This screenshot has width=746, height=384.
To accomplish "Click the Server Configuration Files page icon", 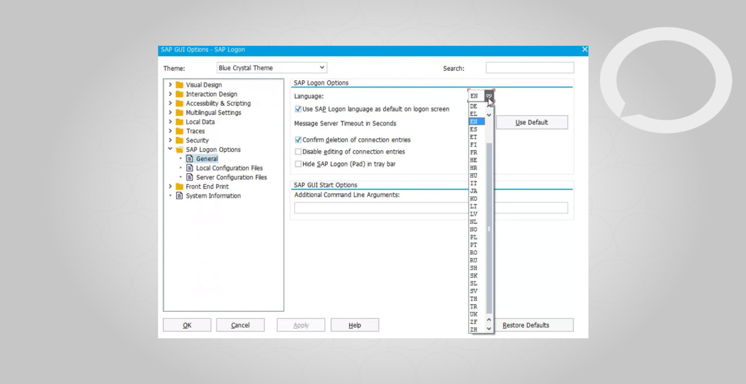I will click(x=190, y=177).
